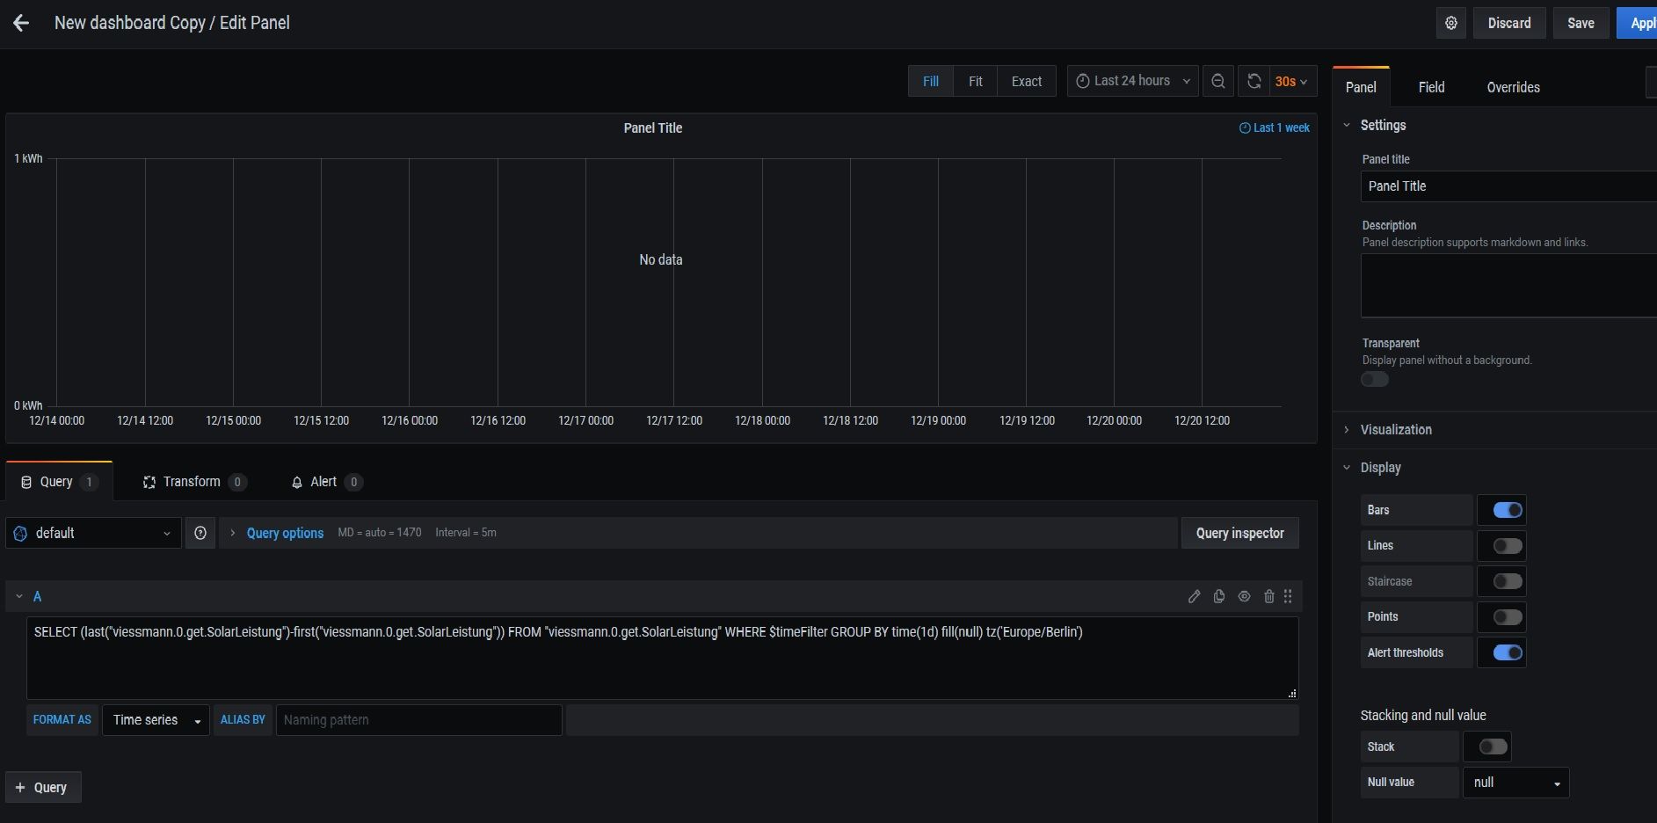Select the Overrides tab
Image resolution: width=1657 pixels, height=823 pixels.
coord(1513,87)
